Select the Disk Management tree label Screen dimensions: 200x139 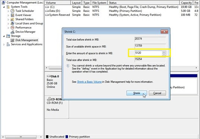tap(26, 40)
